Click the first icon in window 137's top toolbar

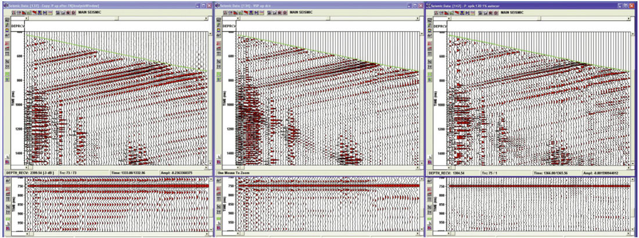(x=14, y=12)
